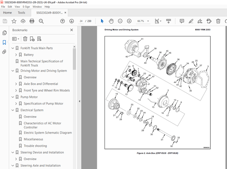The width and height of the screenshot is (227, 169).
Task: Open the Attachments paperclip panel
Action: (x=4, y=52)
